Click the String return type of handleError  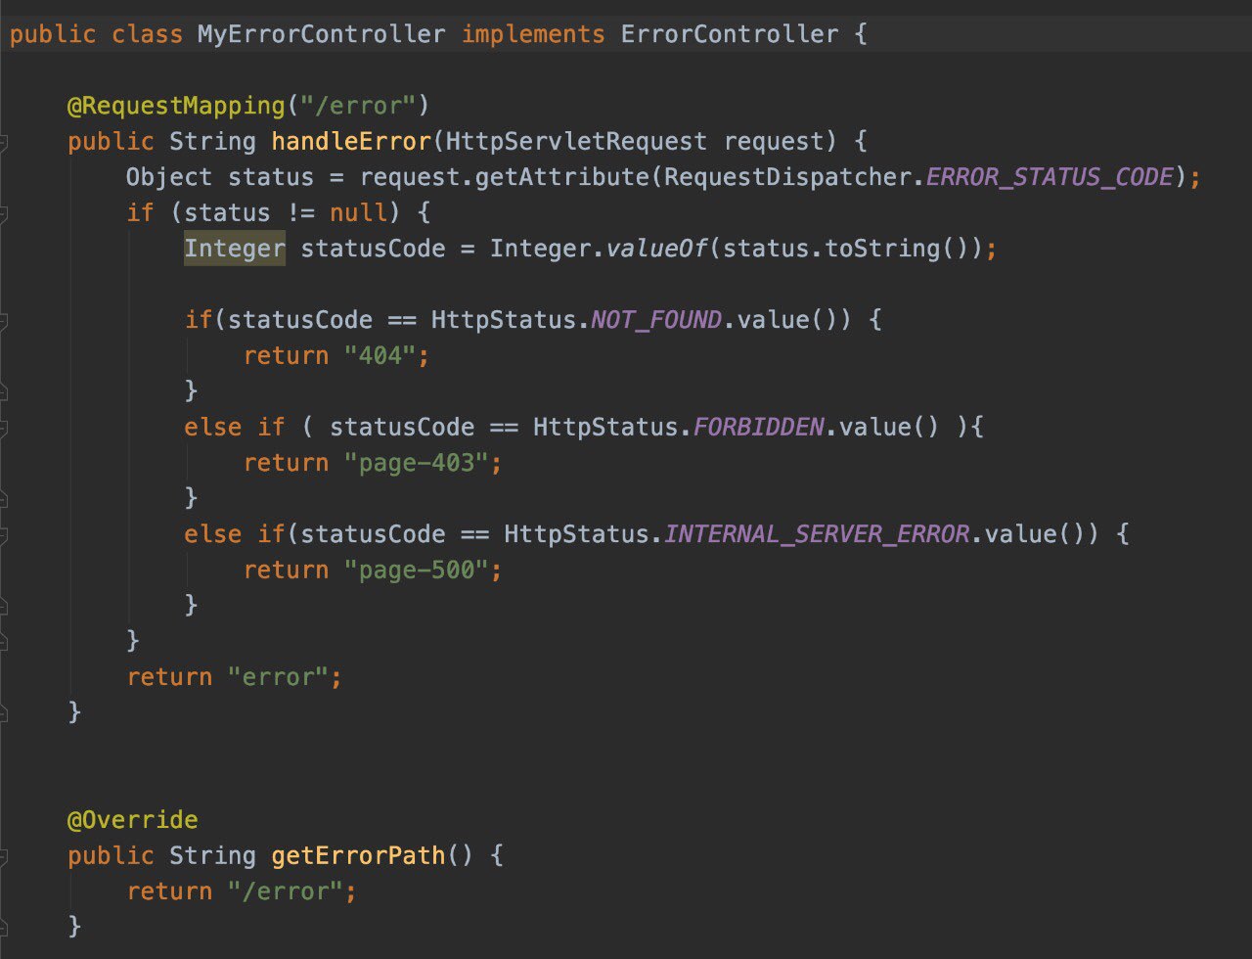[212, 142]
